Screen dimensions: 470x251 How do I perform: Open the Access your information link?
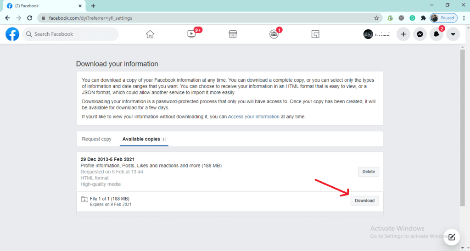coord(253,117)
